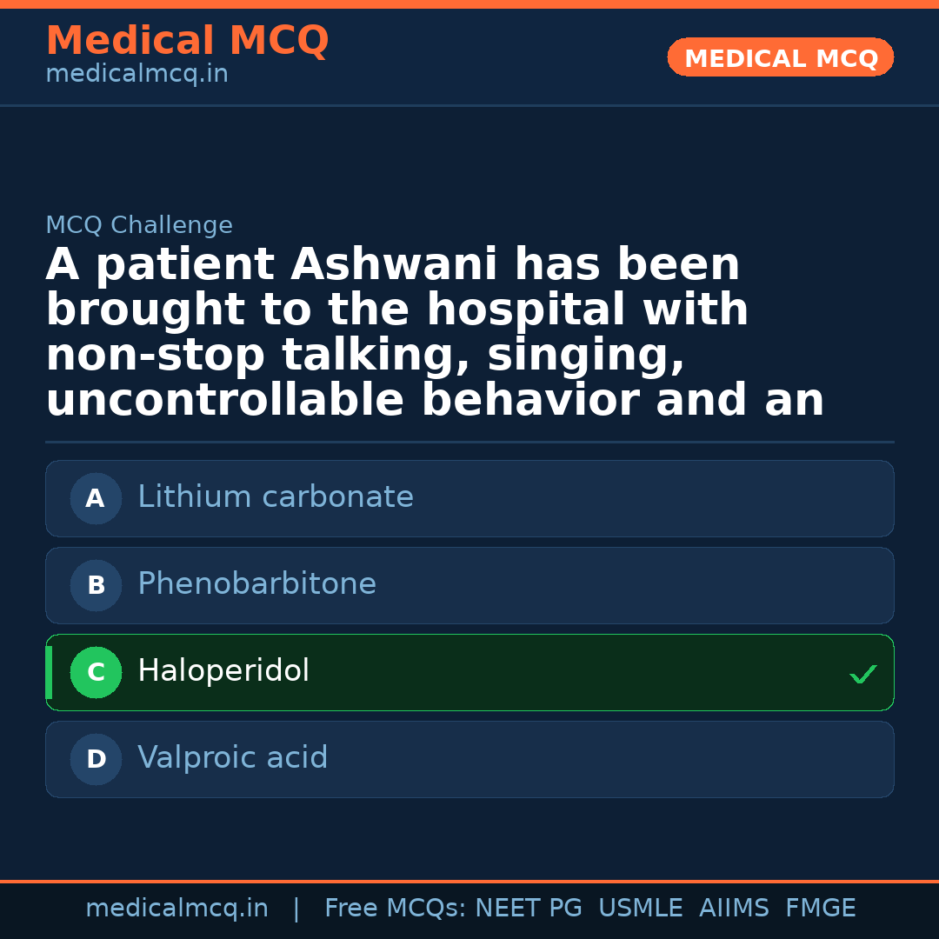Image resolution: width=939 pixels, height=939 pixels.
Task: Click the medicalmcq.in footer link
Action: point(177,907)
